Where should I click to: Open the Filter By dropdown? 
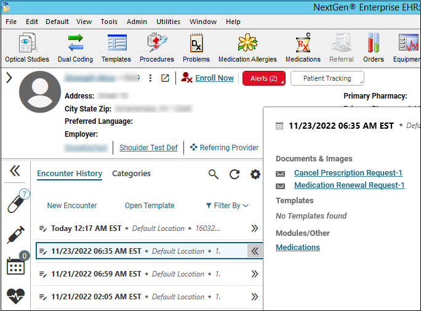click(x=227, y=206)
